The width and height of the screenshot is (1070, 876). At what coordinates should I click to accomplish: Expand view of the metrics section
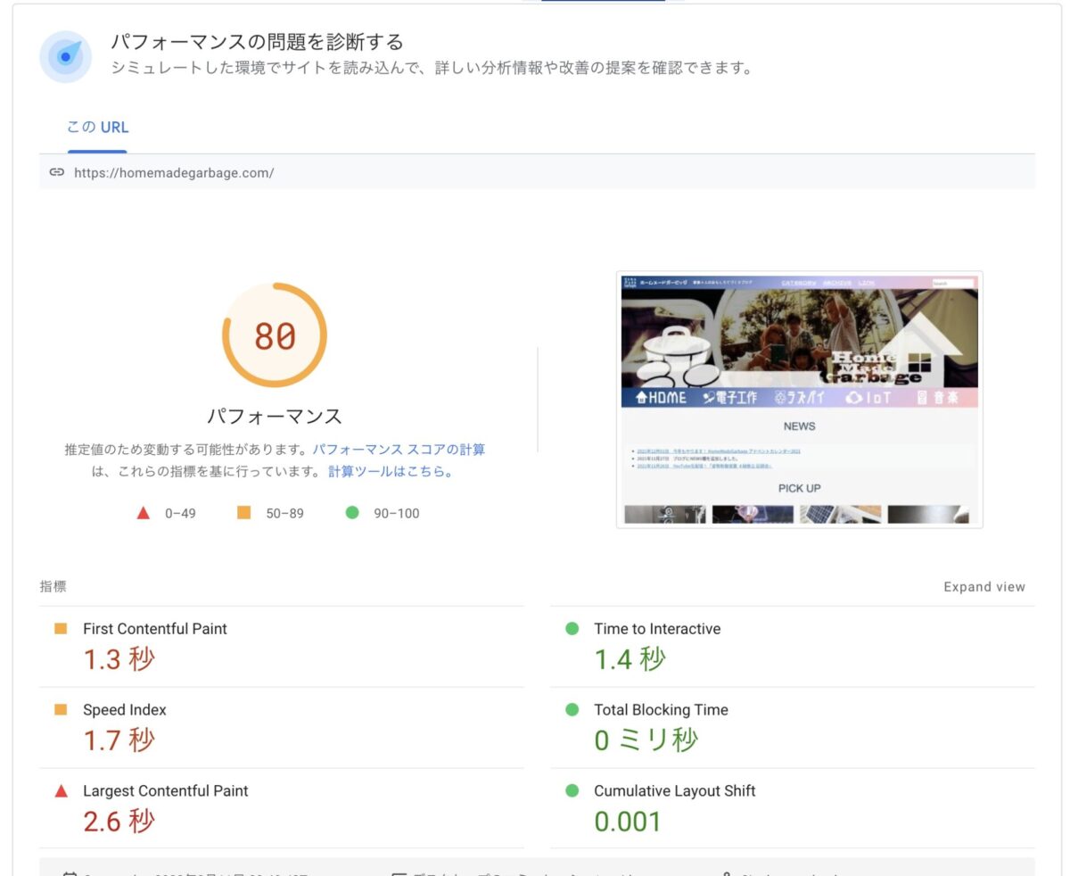[x=984, y=586]
